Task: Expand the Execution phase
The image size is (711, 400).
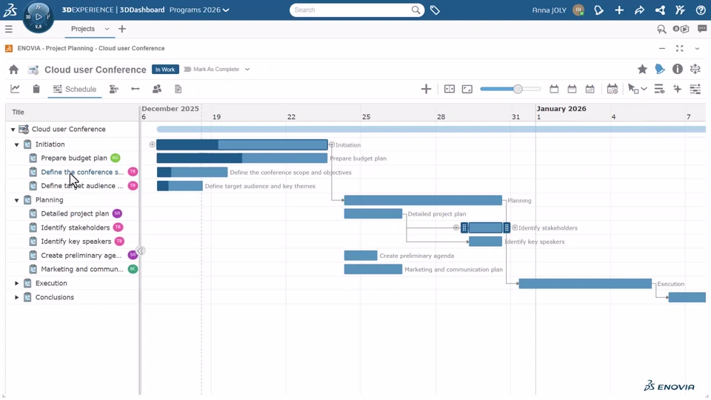Action: [x=17, y=284]
